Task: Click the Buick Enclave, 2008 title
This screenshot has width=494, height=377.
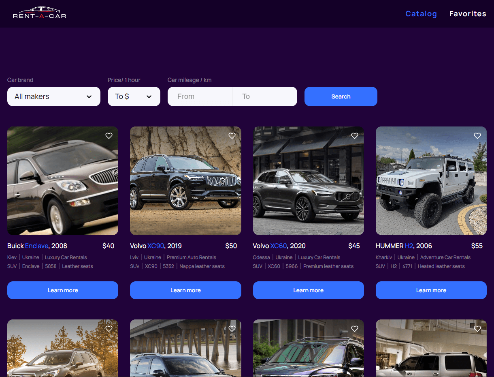Action: click(x=37, y=246)
